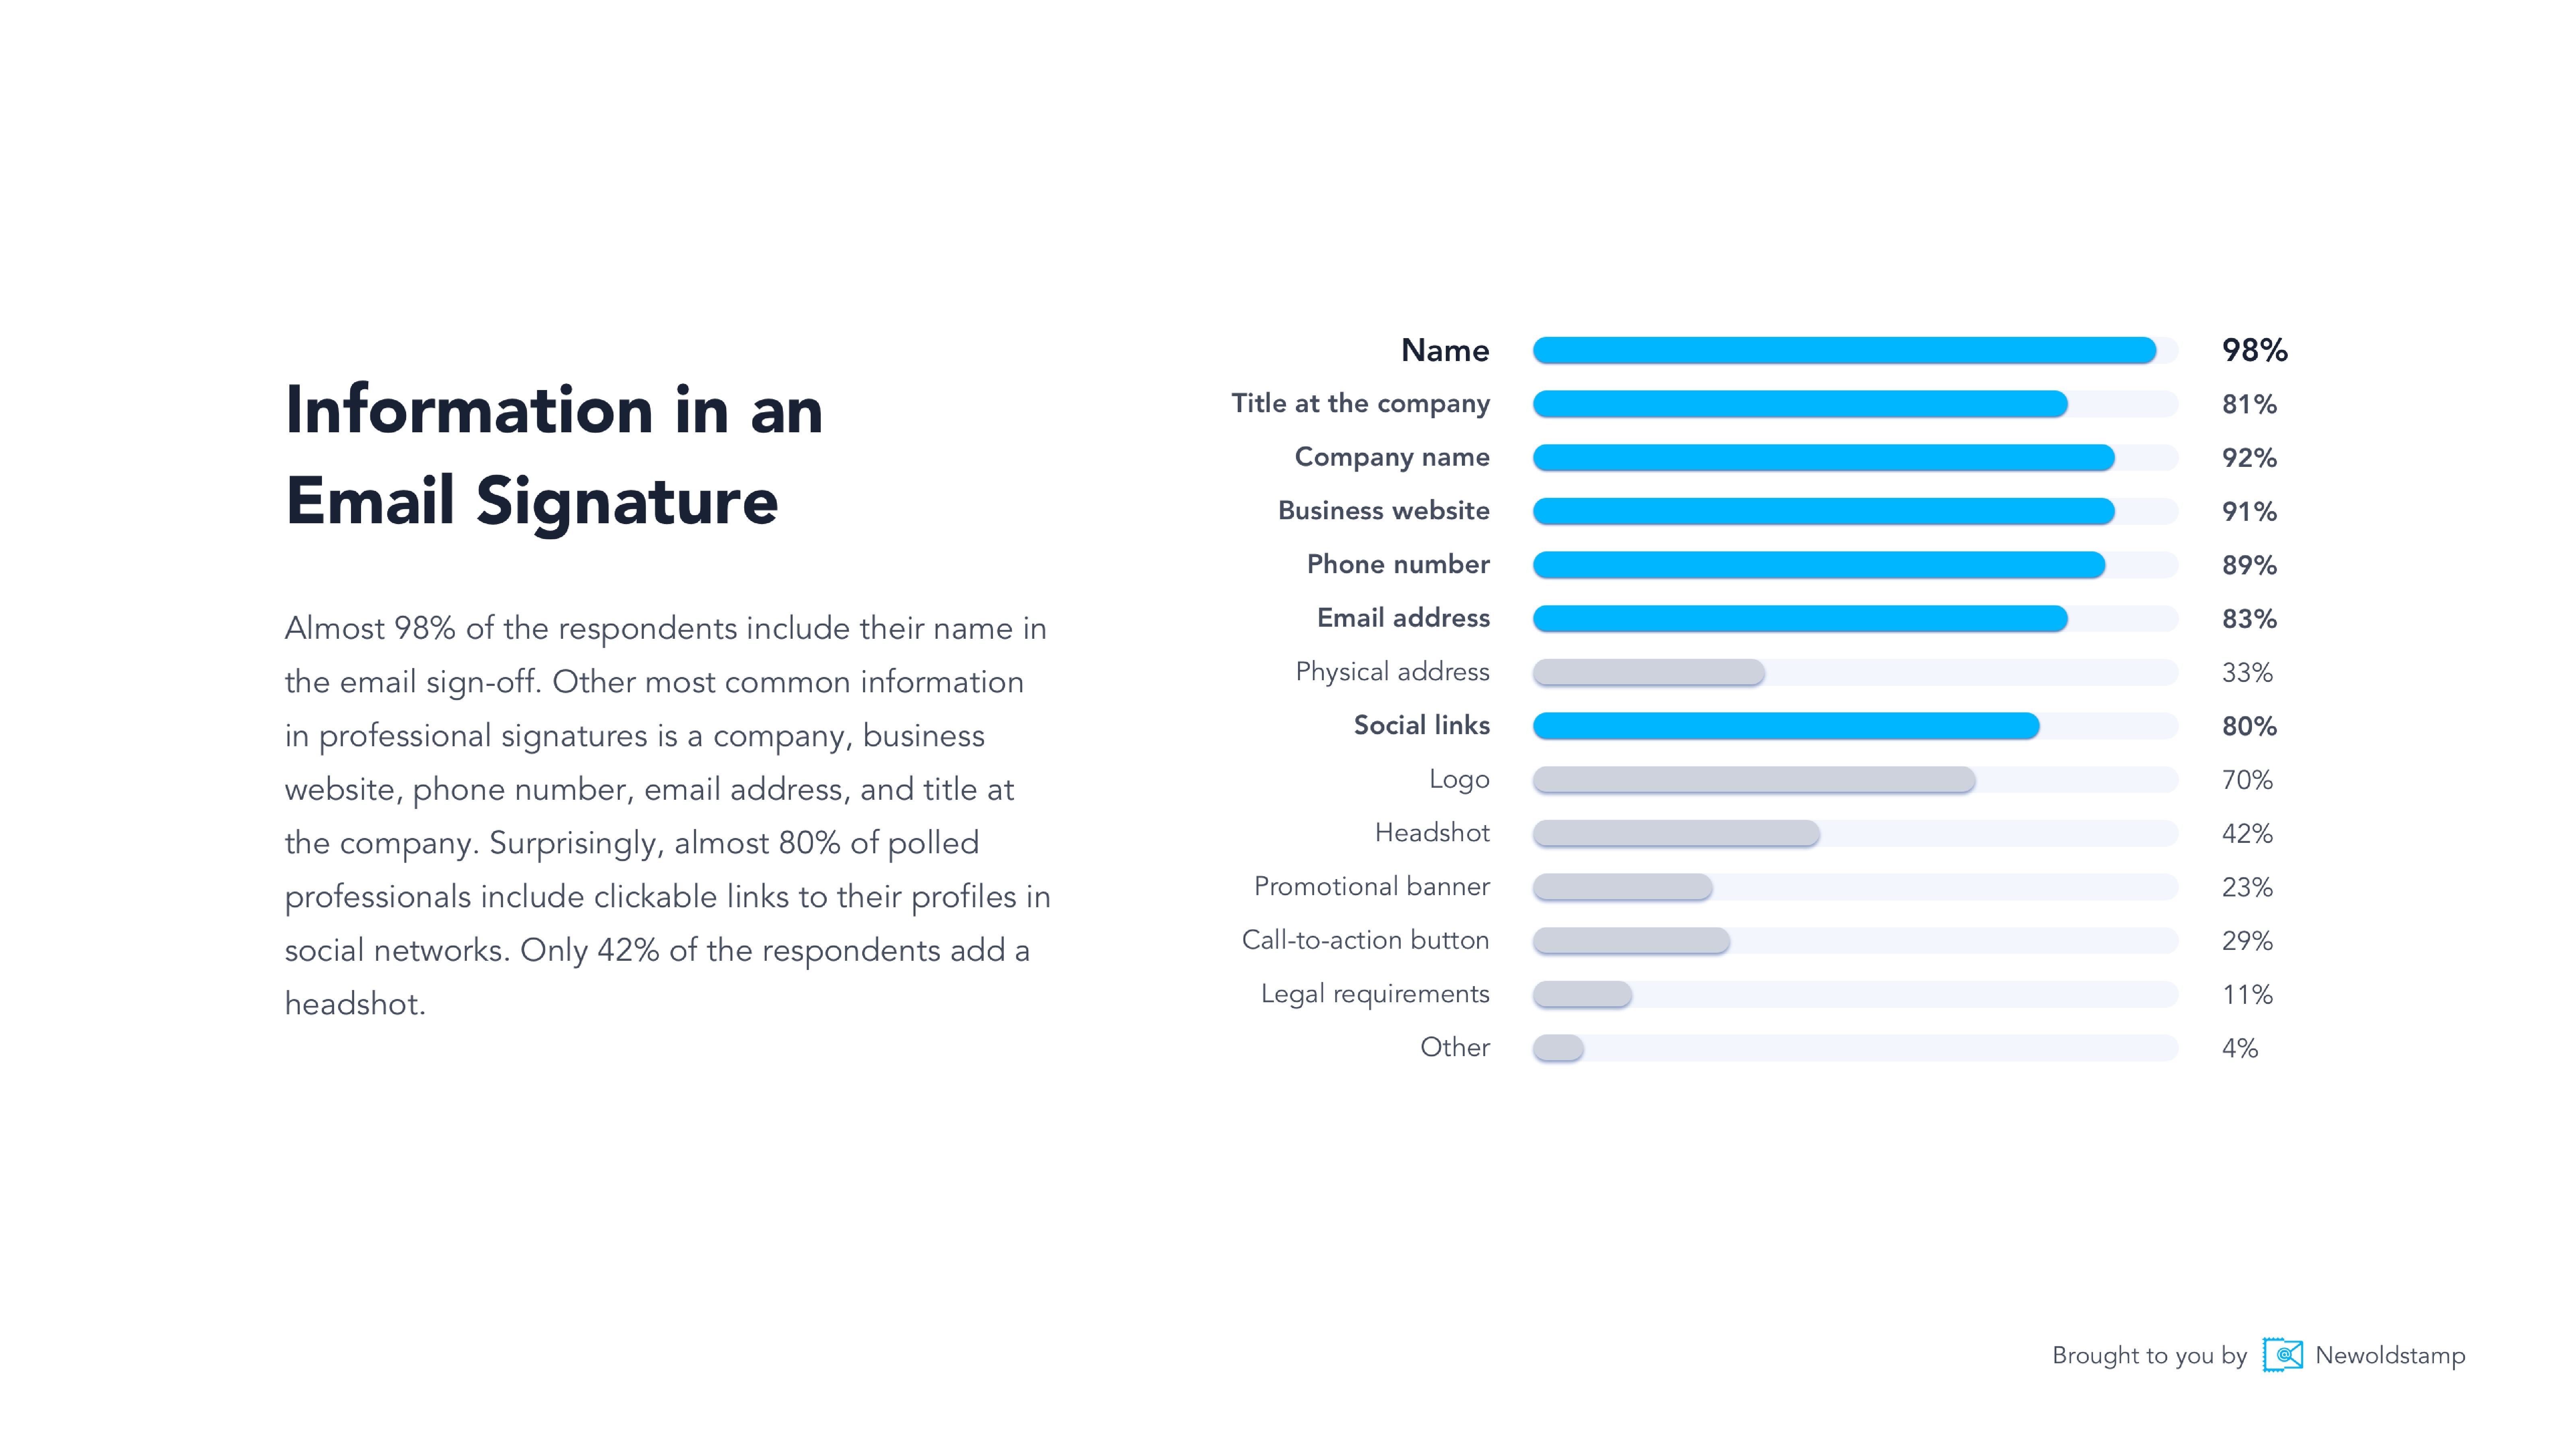Select the Social links blue bar
This screenshot has width=2576, height=1449.
[1785, 726]
